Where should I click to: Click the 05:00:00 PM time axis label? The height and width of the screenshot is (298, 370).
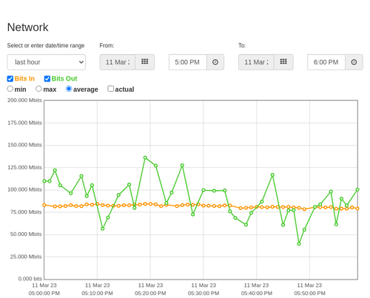coord(44,294)
